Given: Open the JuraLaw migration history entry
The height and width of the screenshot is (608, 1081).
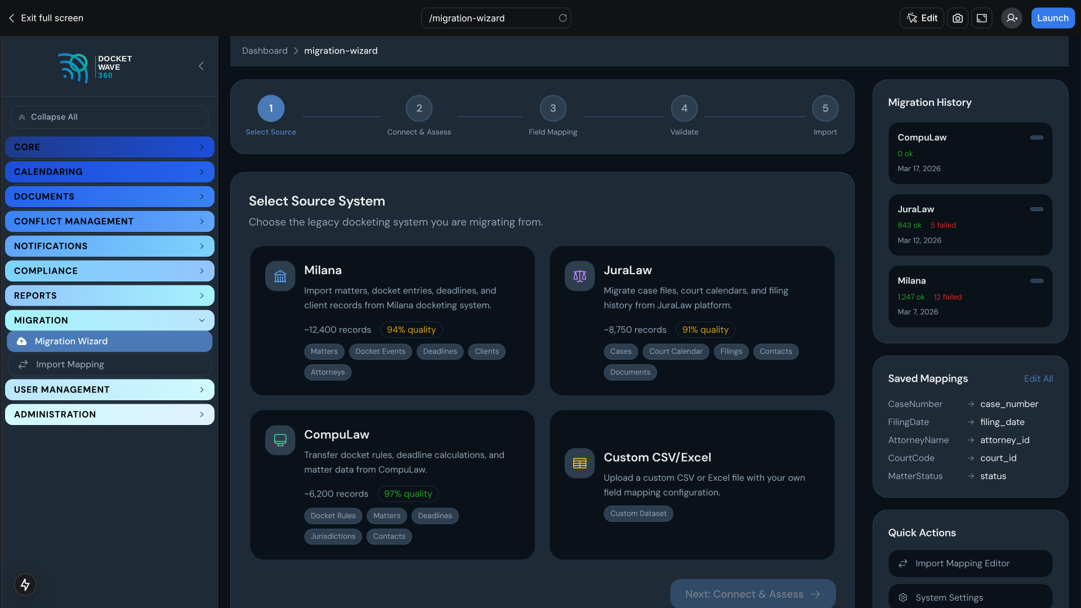Looking at the screenshot, I should tap(970, 225).
